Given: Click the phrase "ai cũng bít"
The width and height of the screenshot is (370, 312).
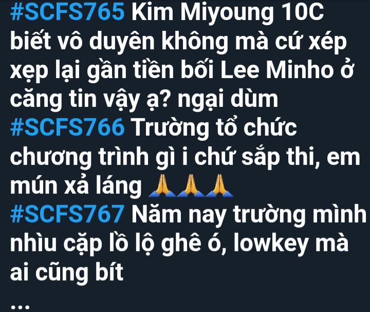Looking at the screenshot, I should tap(67, 272).
